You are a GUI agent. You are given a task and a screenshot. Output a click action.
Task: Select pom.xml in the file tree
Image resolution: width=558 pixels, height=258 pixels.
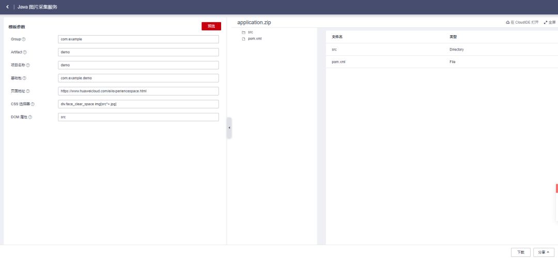(255, 39)
